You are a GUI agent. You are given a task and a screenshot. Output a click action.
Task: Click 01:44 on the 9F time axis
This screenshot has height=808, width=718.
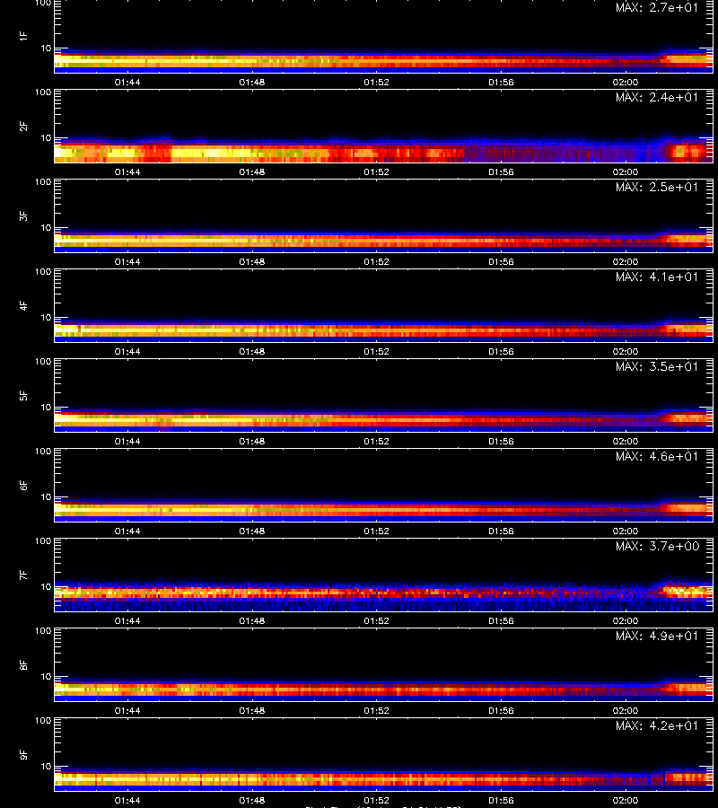[x=127, y=801]
